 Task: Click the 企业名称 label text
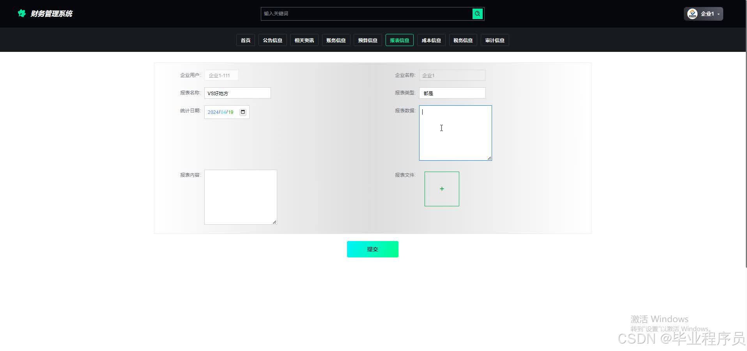405,75
